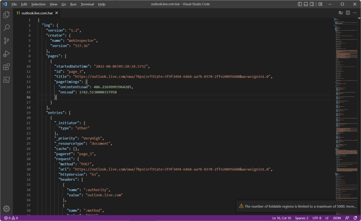Screen dimensions: 361x221
Task: Open the Go menu
Action: (x=64, y=4)
